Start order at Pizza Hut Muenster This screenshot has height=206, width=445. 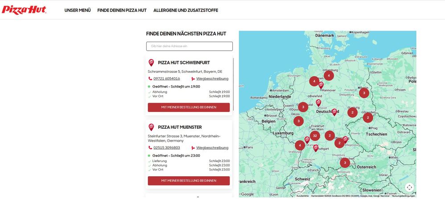[x=189, y=181]
